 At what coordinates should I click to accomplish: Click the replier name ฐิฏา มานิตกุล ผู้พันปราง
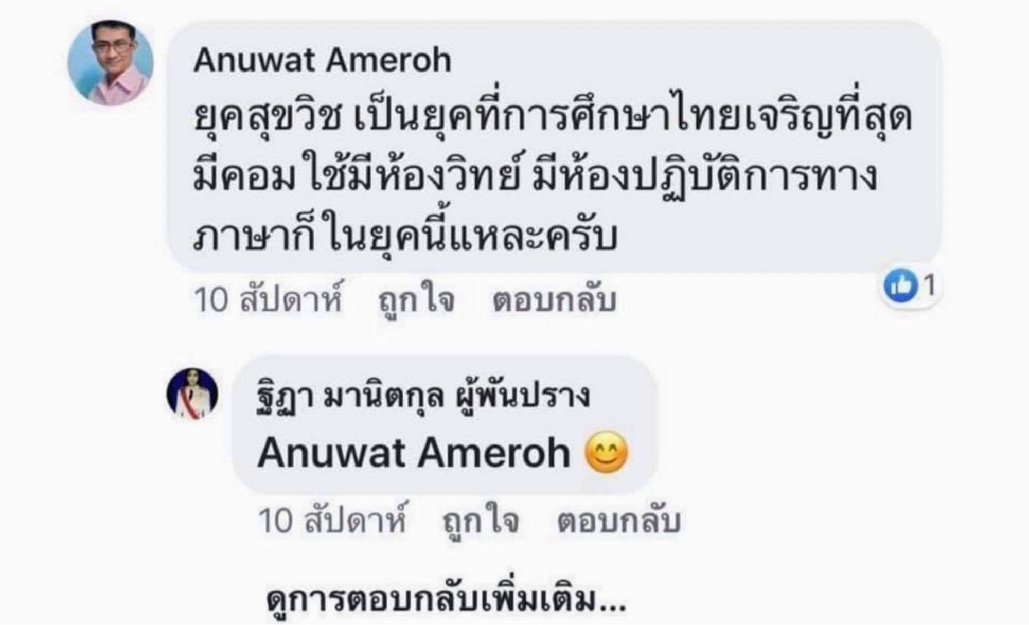423,397
